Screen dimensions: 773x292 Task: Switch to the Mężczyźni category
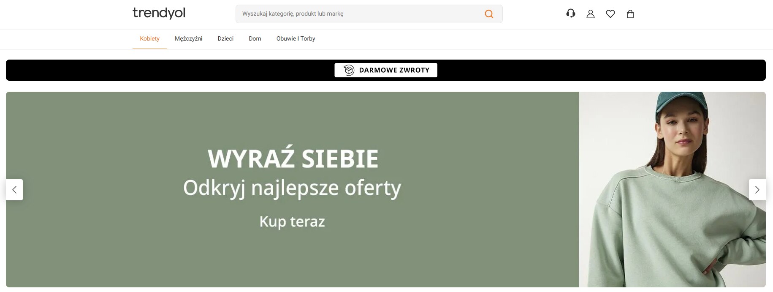pos(188,38)
